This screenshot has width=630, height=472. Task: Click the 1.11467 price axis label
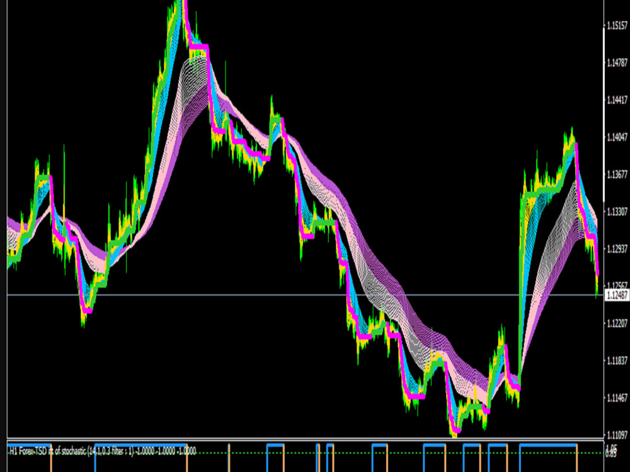pos(617,398)
